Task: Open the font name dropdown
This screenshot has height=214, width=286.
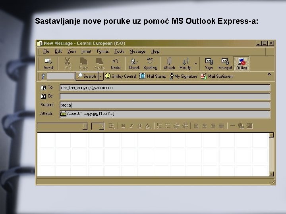Action: point(85,126)
